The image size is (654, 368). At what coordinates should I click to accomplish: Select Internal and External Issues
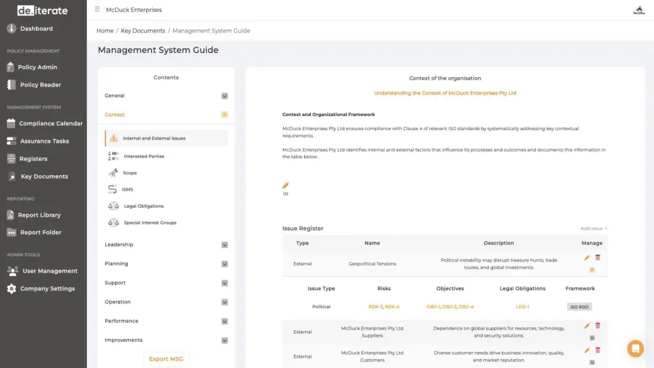[x=167, y=138]
